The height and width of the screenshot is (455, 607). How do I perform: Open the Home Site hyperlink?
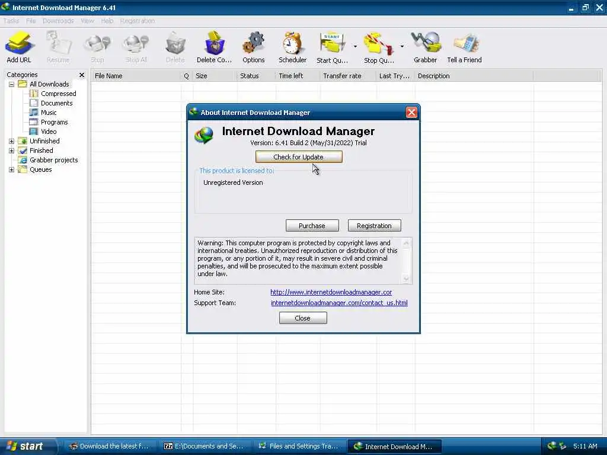coord(331,292)
